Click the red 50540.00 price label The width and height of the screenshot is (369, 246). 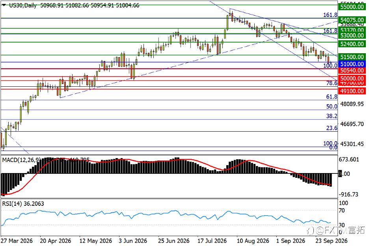coord(352,71)
